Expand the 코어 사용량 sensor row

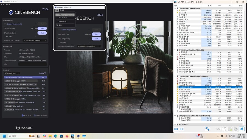177,30
